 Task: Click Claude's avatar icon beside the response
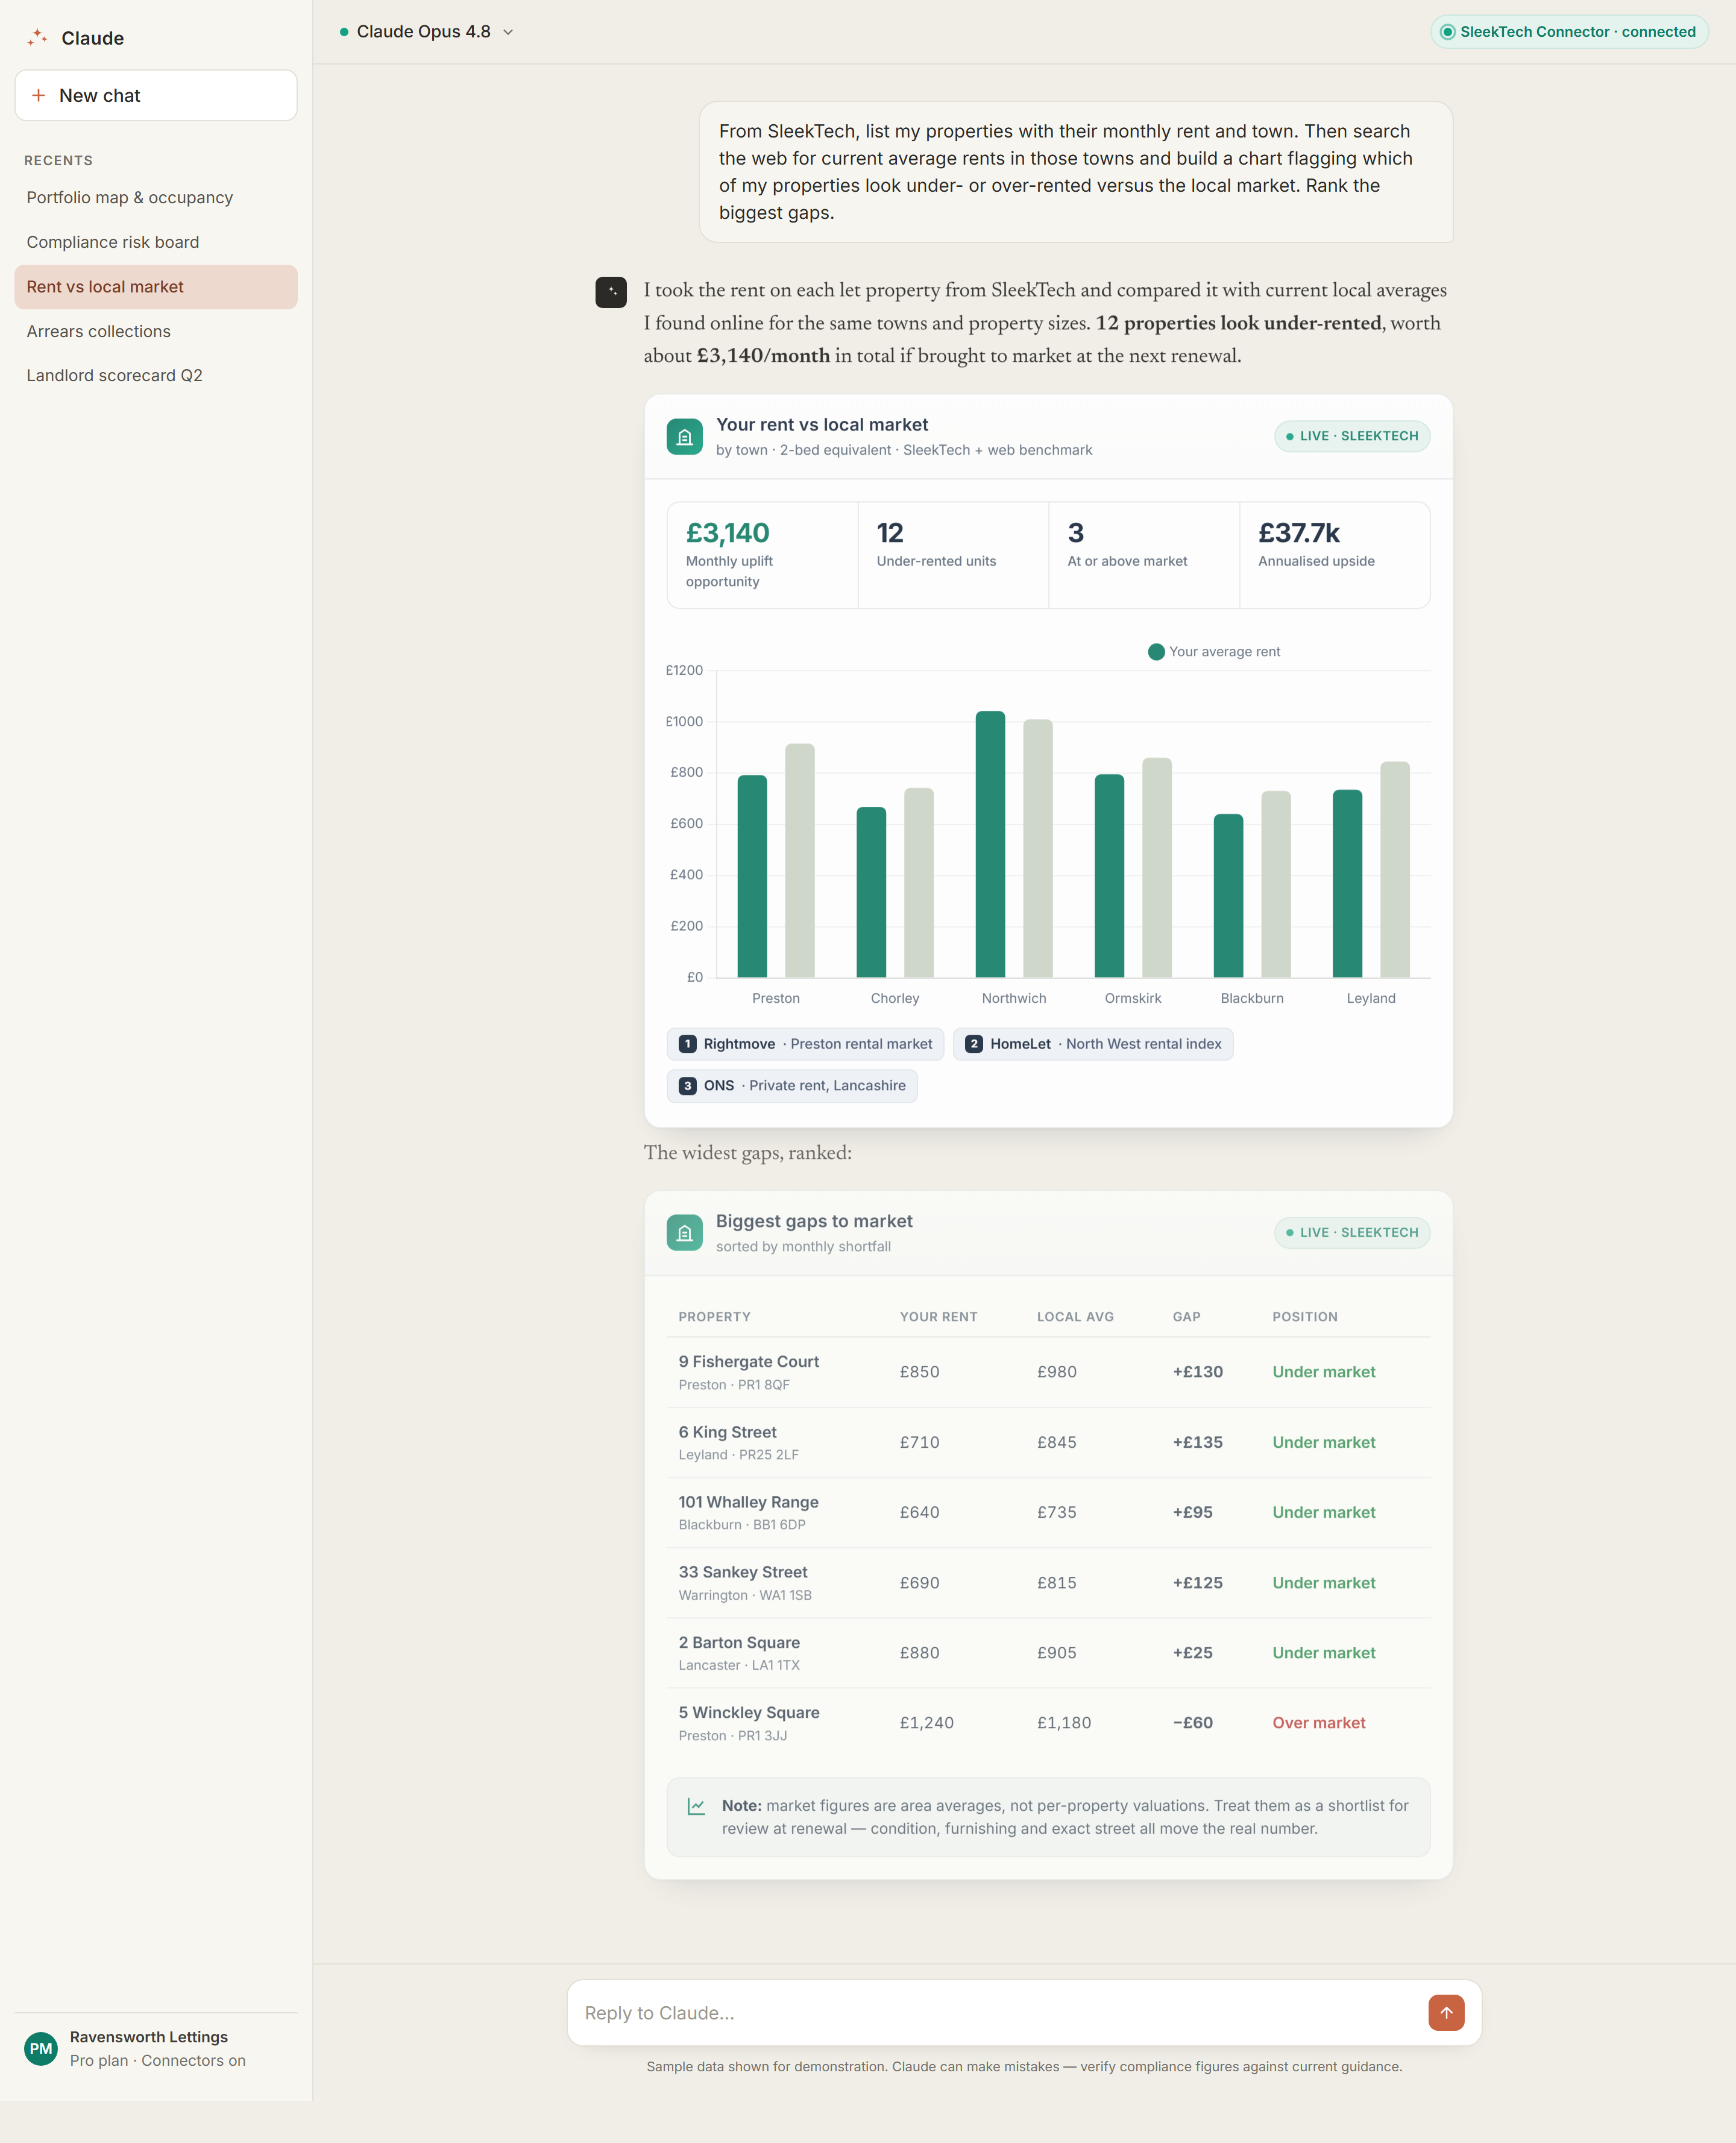(x=611, y=292)
